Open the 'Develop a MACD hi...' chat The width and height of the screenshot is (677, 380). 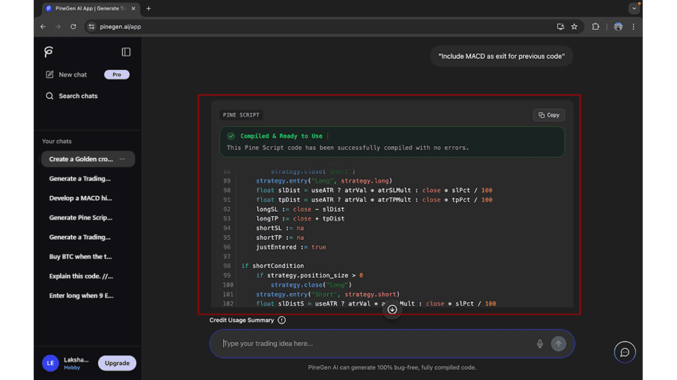pyautogui.click(x=80, y=198)
